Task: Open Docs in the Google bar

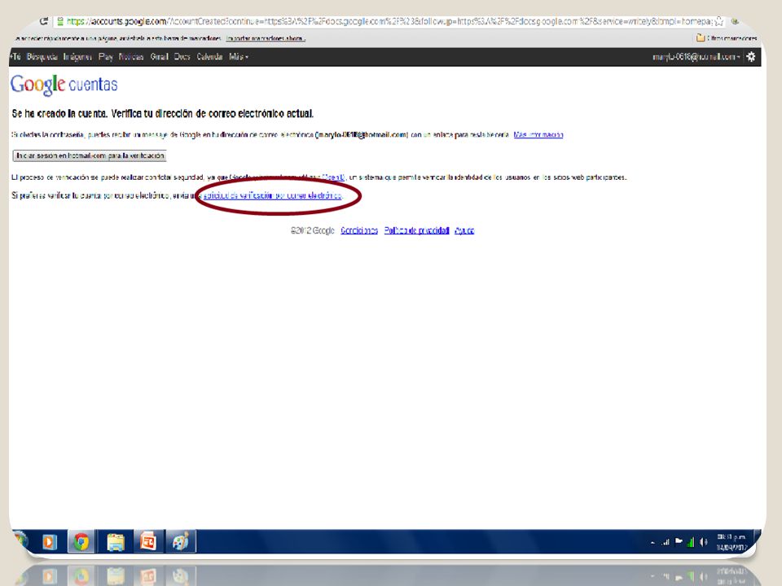Action: [x=182, y=57]
